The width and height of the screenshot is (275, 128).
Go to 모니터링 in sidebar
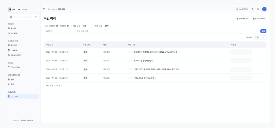[23, 33]
